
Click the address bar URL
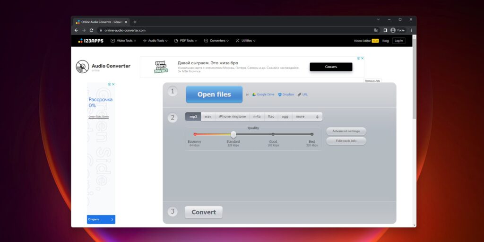(x=125, y=30)
